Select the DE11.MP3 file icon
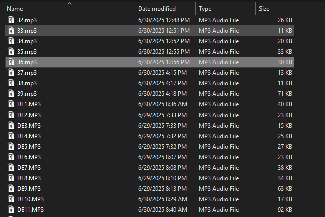Viewport: 325px width, 217px height. click(x=11, y=209)
